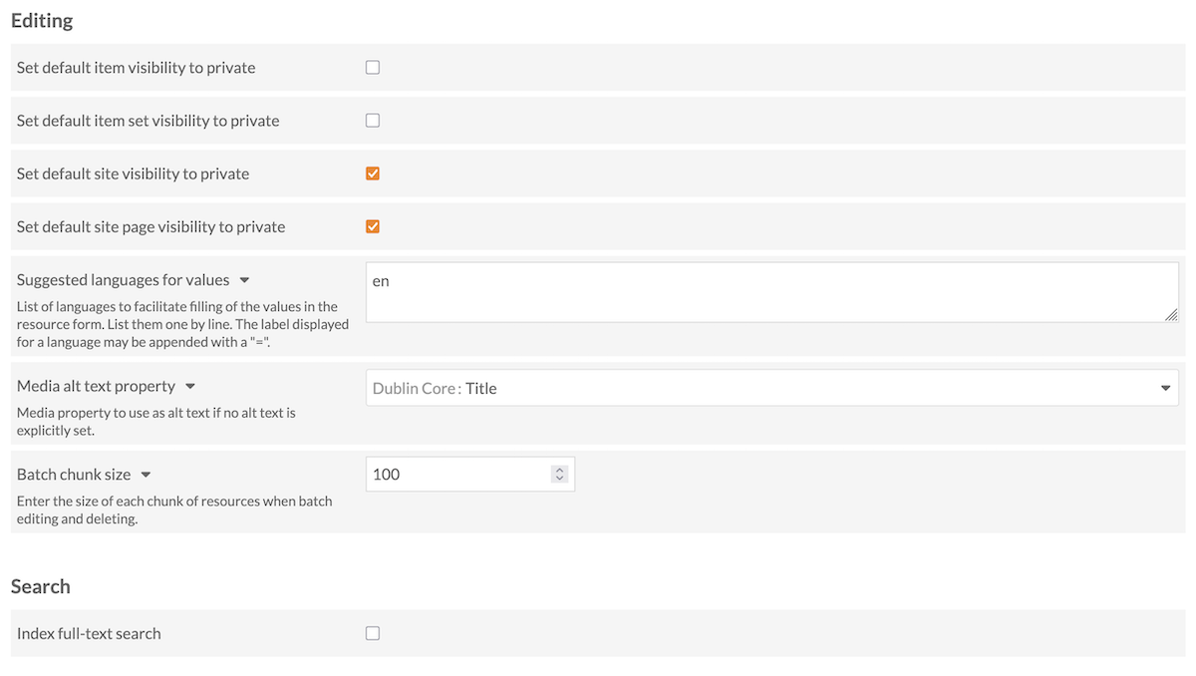Click inside the suggested languages text area
This screenshot has width=1196, height=676.
click(698, 292)
